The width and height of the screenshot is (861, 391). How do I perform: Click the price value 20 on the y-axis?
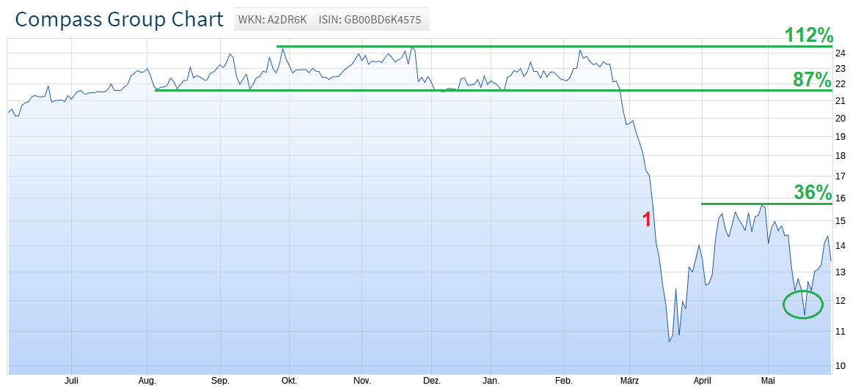840,119
